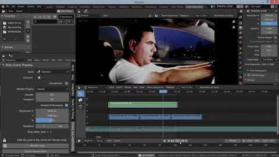Viewport: 279px width, 157px height.
Task: Open the file browser display mode dropdown
Action: pyautogui.click(x=61, y=22)
